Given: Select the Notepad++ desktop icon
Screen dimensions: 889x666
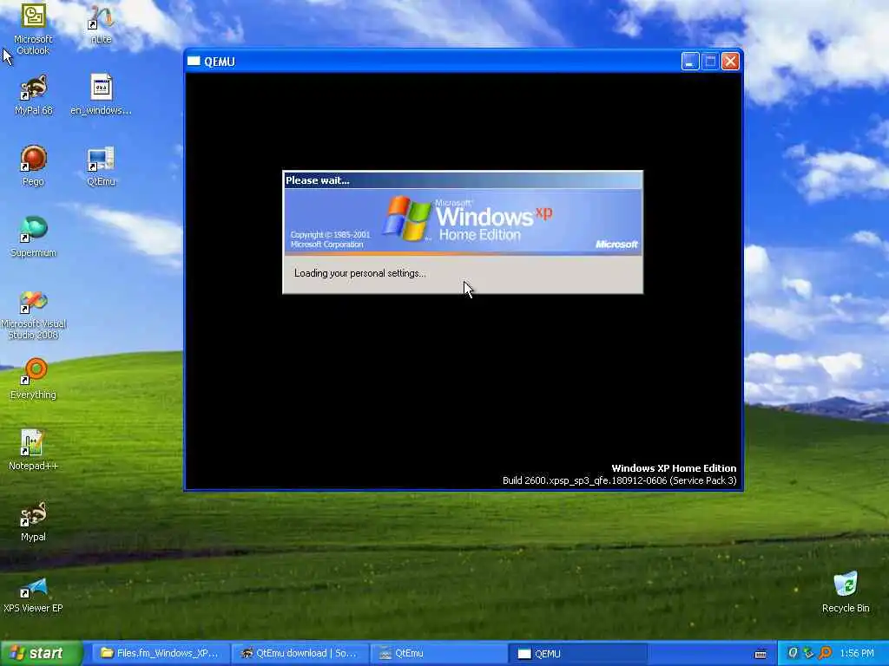Looking at the screenshot, I should [34, 450].
